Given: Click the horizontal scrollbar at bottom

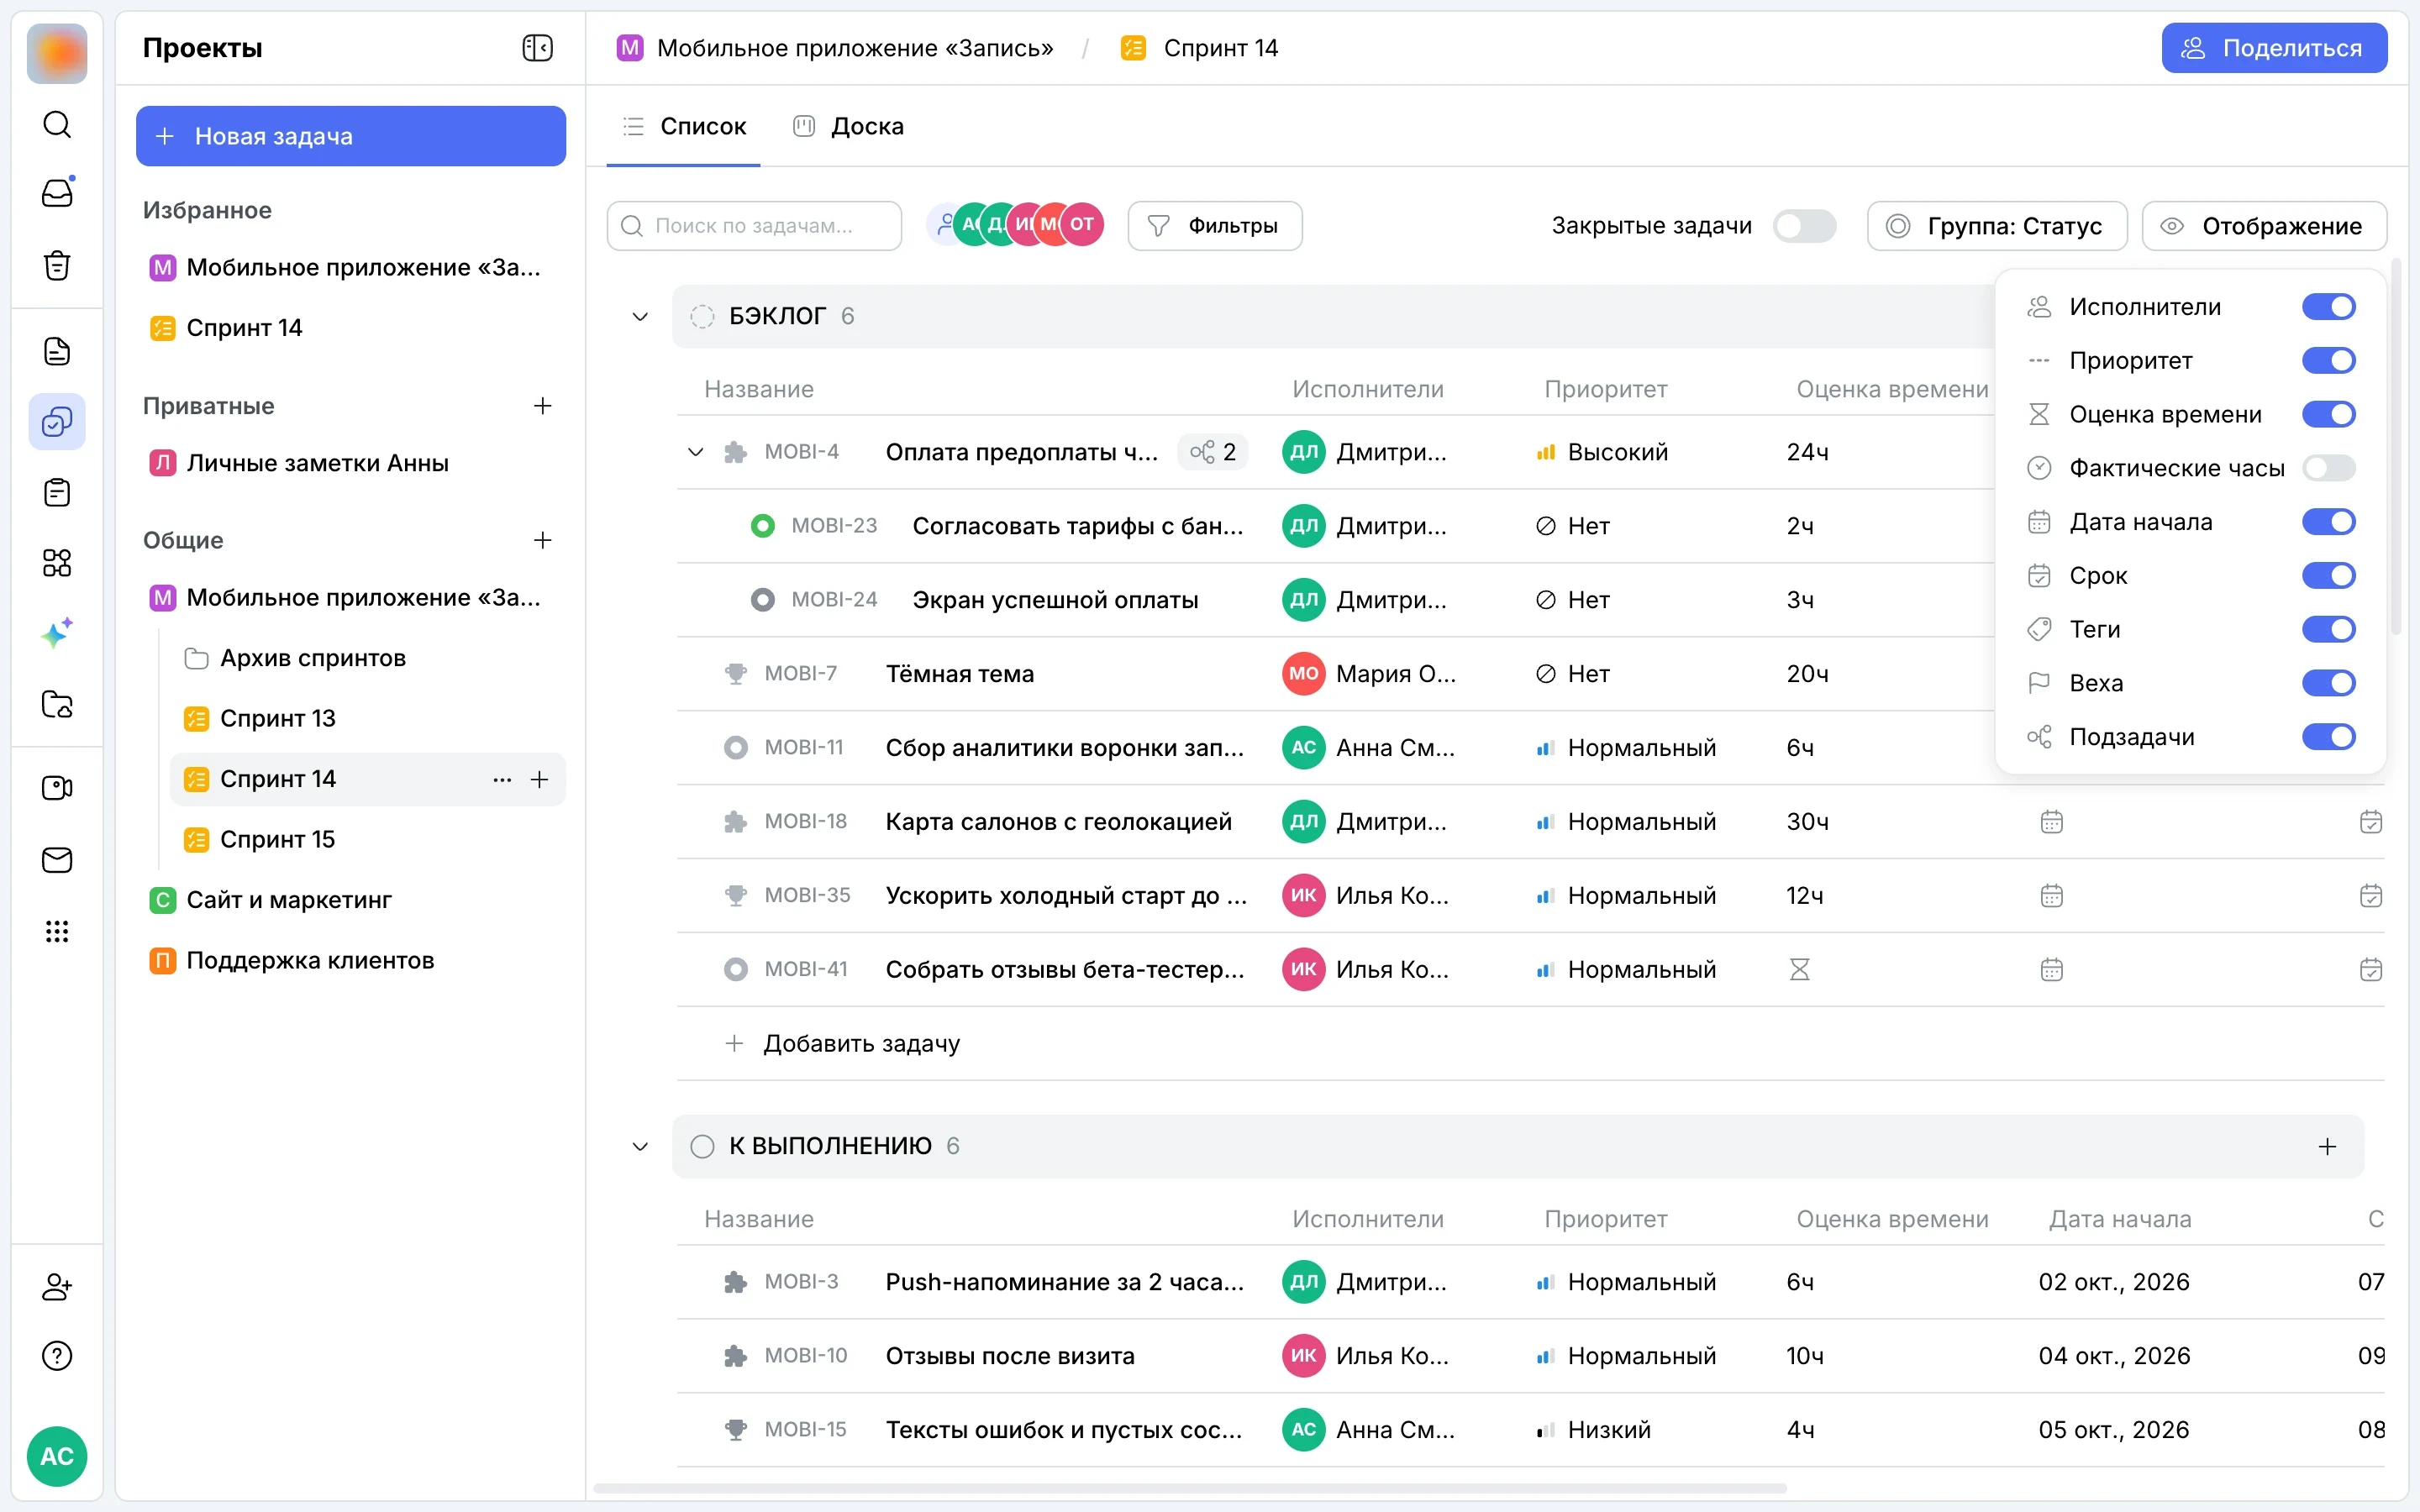Looking at the screenshot, I should tap(1190, 1488).
